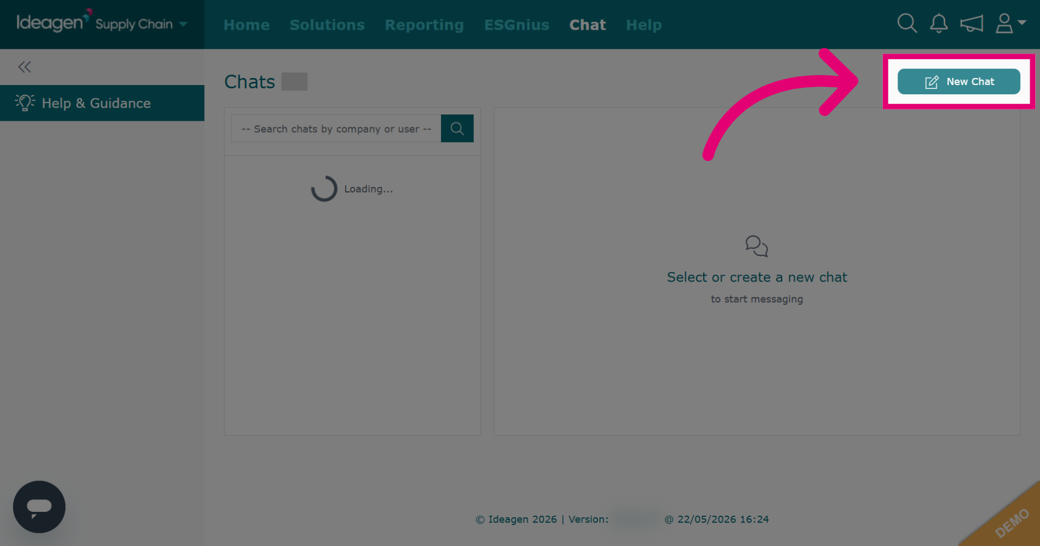This screenshot has width=1040, height=546.
Task: Click the 'to start messaging' text
Action: tap(757, 299)
